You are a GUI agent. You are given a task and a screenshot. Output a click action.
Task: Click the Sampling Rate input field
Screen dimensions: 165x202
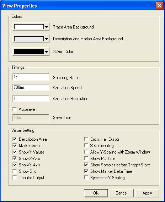(x=31, y=77)
